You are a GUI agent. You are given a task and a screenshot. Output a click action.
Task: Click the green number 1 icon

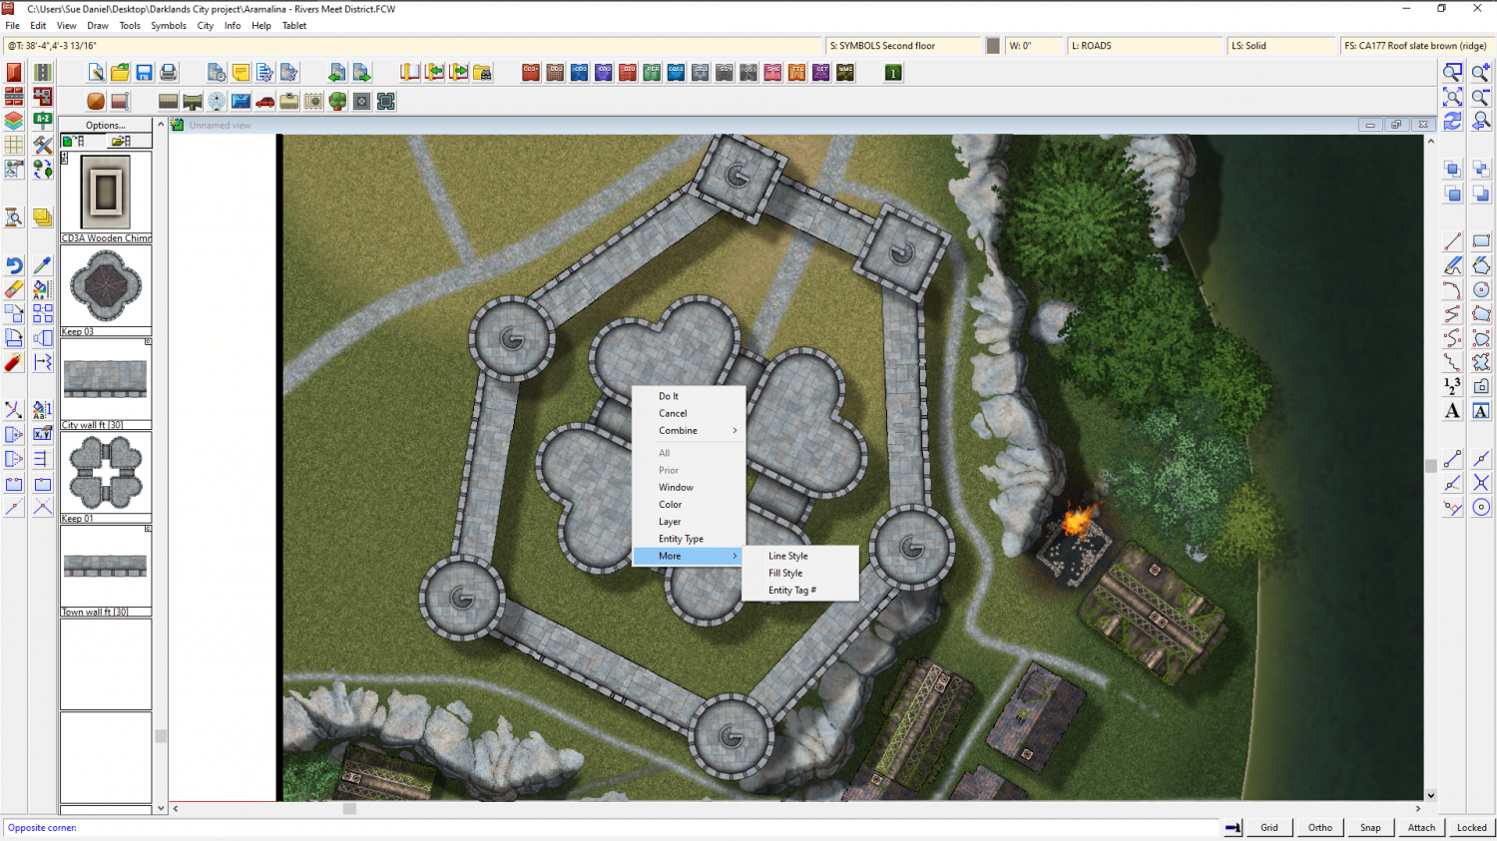(893, 72)
